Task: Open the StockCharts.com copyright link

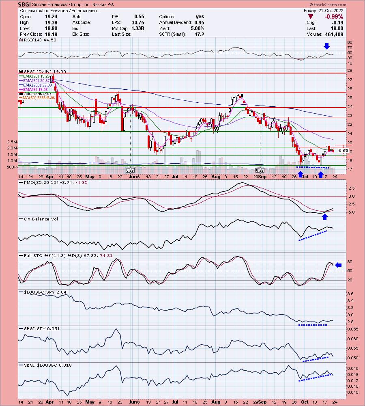Action: coord(328,4)
